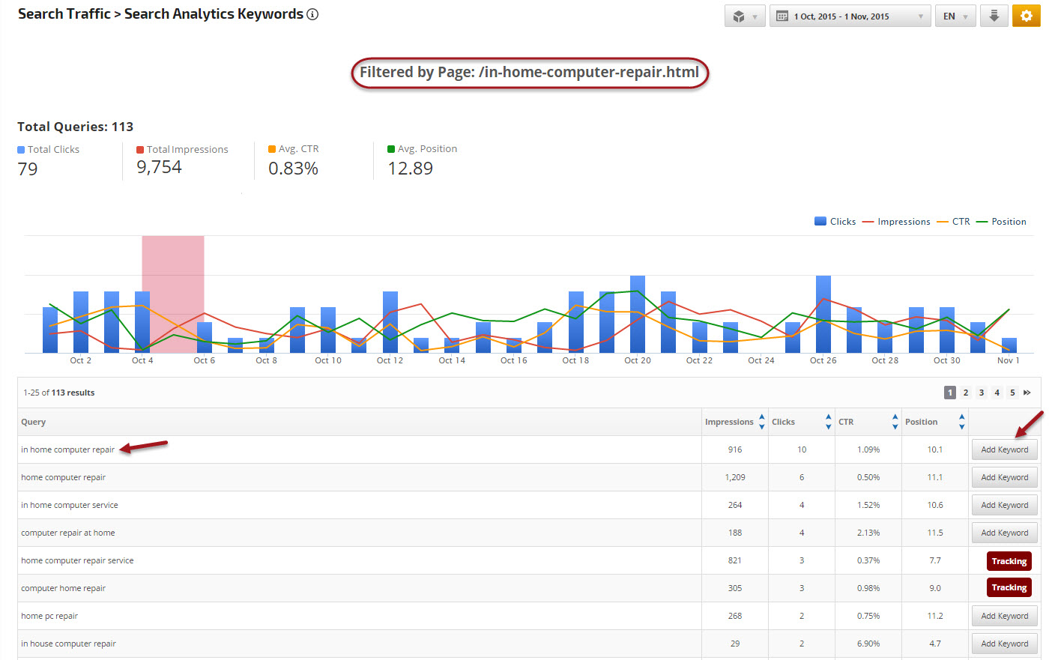The height and width of the screenshot is (660, 1055).
Task: Sort the table by the Impressions sort arrows
Action: pyautogui.click(x=761, y=422)
